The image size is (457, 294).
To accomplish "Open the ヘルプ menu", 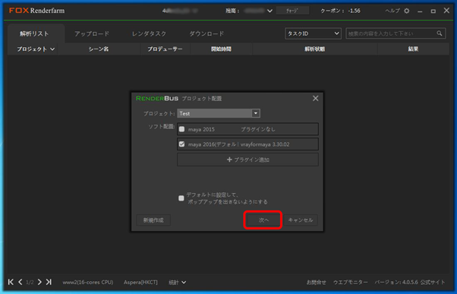I will coord(392,11).
